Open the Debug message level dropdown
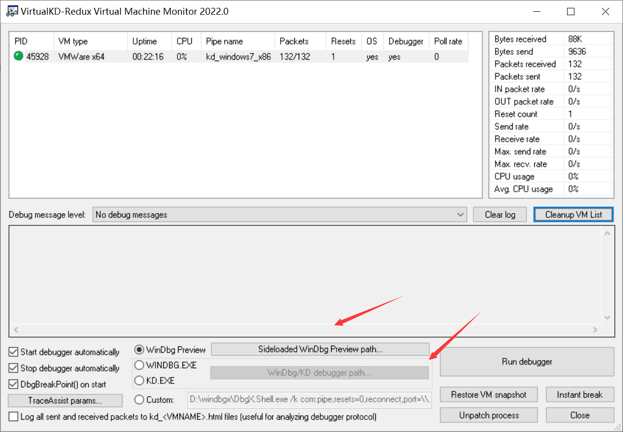 (279, 215)
